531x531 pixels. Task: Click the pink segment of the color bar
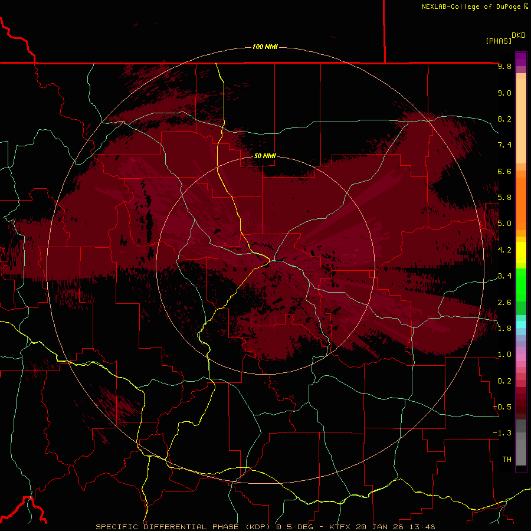pos(521,358)
